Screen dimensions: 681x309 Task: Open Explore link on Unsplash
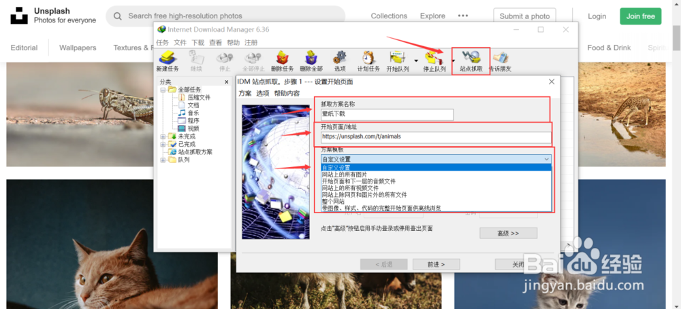(432, 16)
